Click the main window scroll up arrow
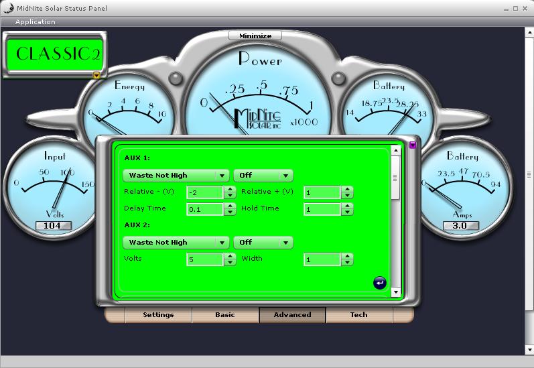 tap(529, 32)
